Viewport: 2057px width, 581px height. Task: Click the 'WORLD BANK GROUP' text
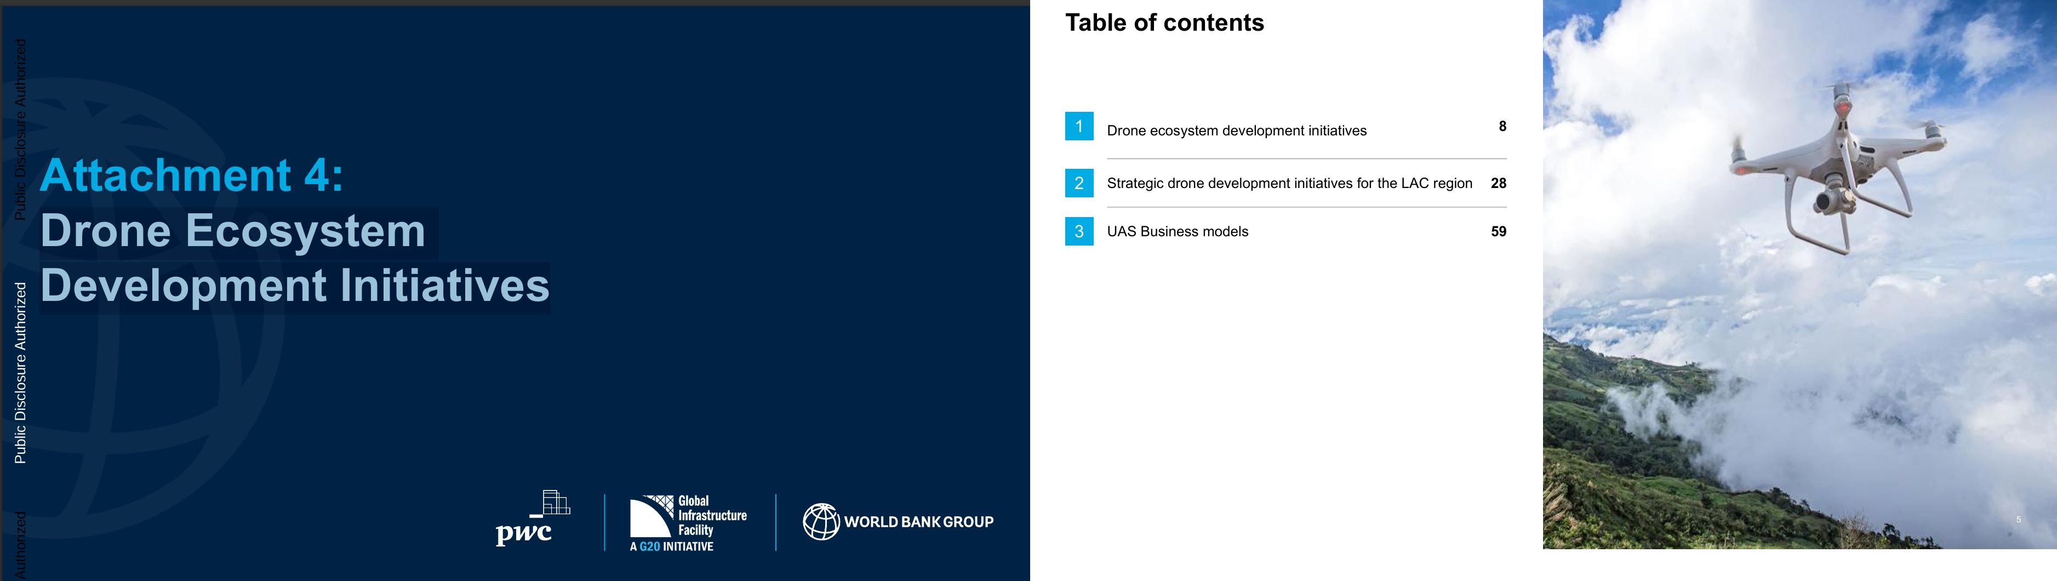click(918, 522)
